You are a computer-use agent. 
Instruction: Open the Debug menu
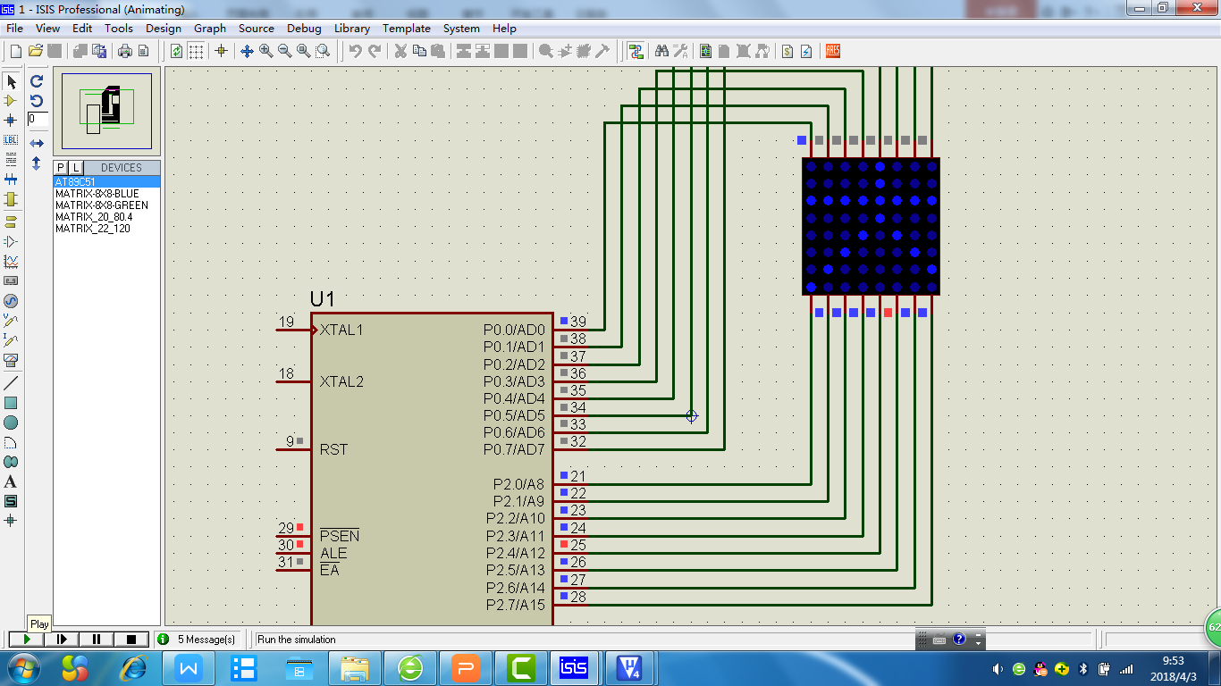tap(304, 28)
